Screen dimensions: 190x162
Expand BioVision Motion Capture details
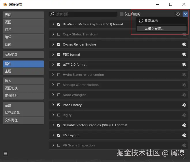click(x=53, y=24)
